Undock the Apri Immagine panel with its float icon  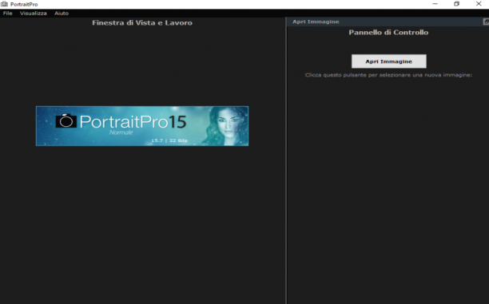click(x=486, y=22)
